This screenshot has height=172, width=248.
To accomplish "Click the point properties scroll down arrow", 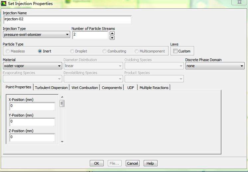I will click(62, 142).
